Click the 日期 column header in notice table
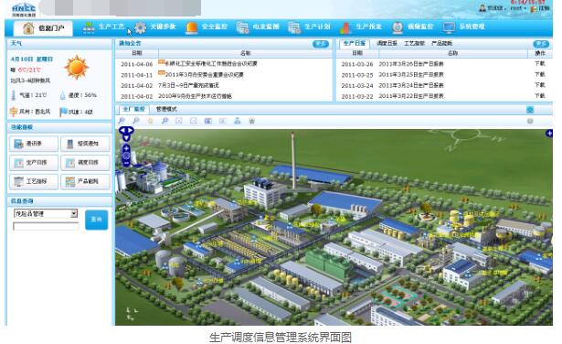The image size is (562, 344). (x=137, y=53)
